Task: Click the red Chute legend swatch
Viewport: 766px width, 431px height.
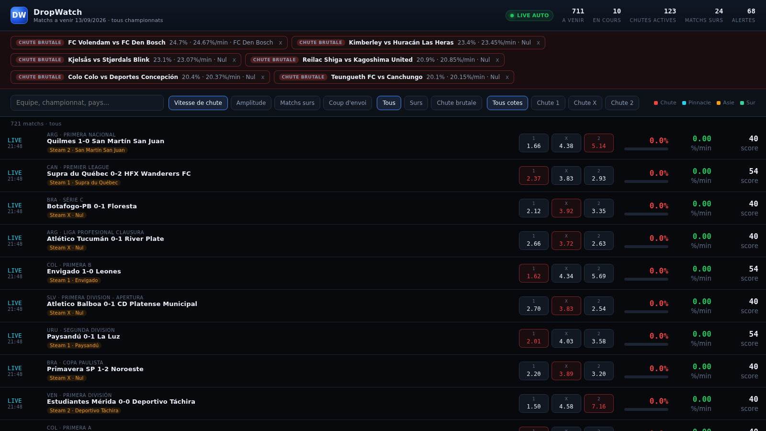Action: click(x=656, y=103)
